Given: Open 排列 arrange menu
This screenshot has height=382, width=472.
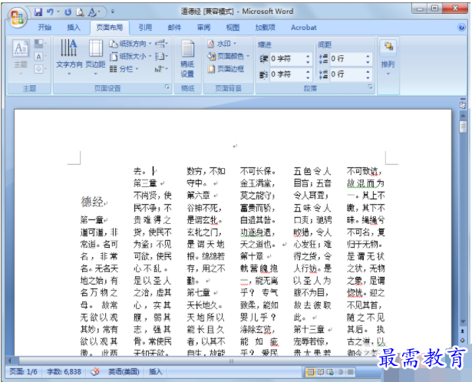Looking at the screenshot, I should [x=388, y=58].
